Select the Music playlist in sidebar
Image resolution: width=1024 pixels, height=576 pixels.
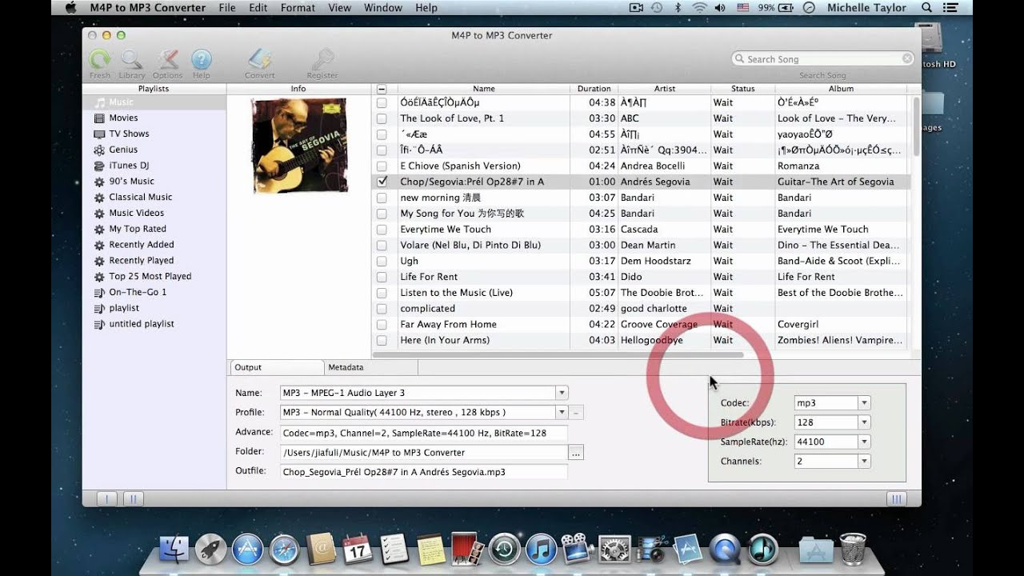pos(154,102)
